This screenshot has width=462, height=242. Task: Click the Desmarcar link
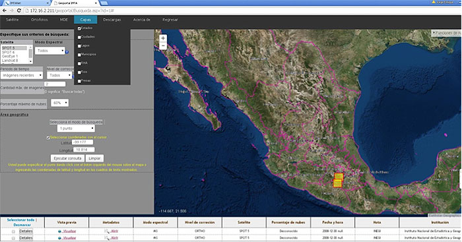[22, 225]
